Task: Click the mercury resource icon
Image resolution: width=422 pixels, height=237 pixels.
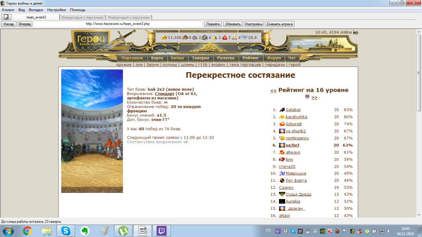Action: (x=205, y=37)
